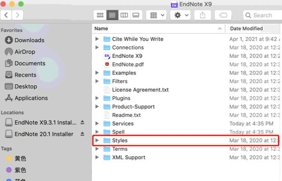Screen dimensions: 282x181
Task: Select the Connections folder icon
Action: click(107, 47)
